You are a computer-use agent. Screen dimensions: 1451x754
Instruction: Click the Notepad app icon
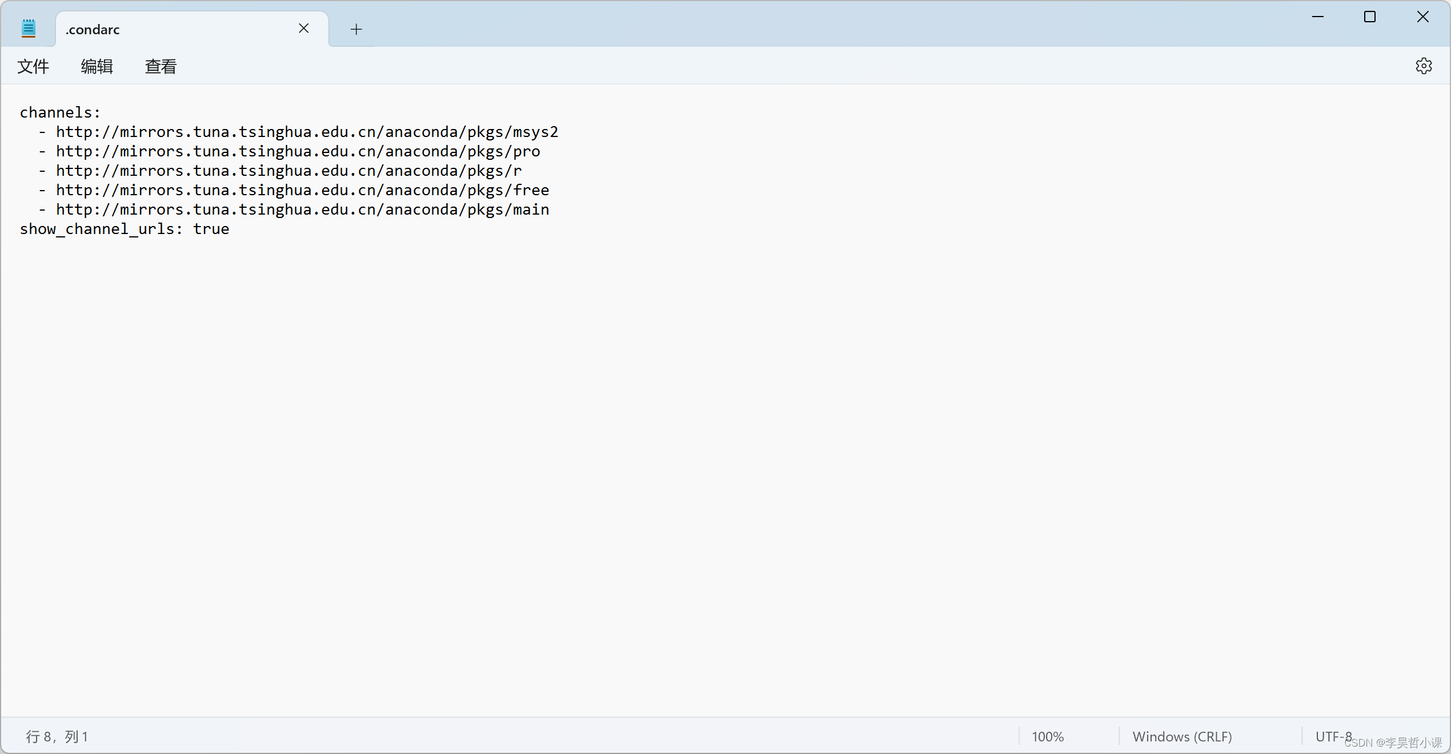click(29, 29)
